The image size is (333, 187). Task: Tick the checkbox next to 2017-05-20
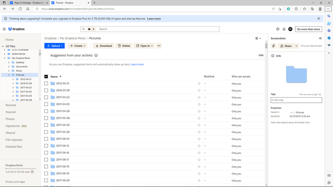coord(46,125)
